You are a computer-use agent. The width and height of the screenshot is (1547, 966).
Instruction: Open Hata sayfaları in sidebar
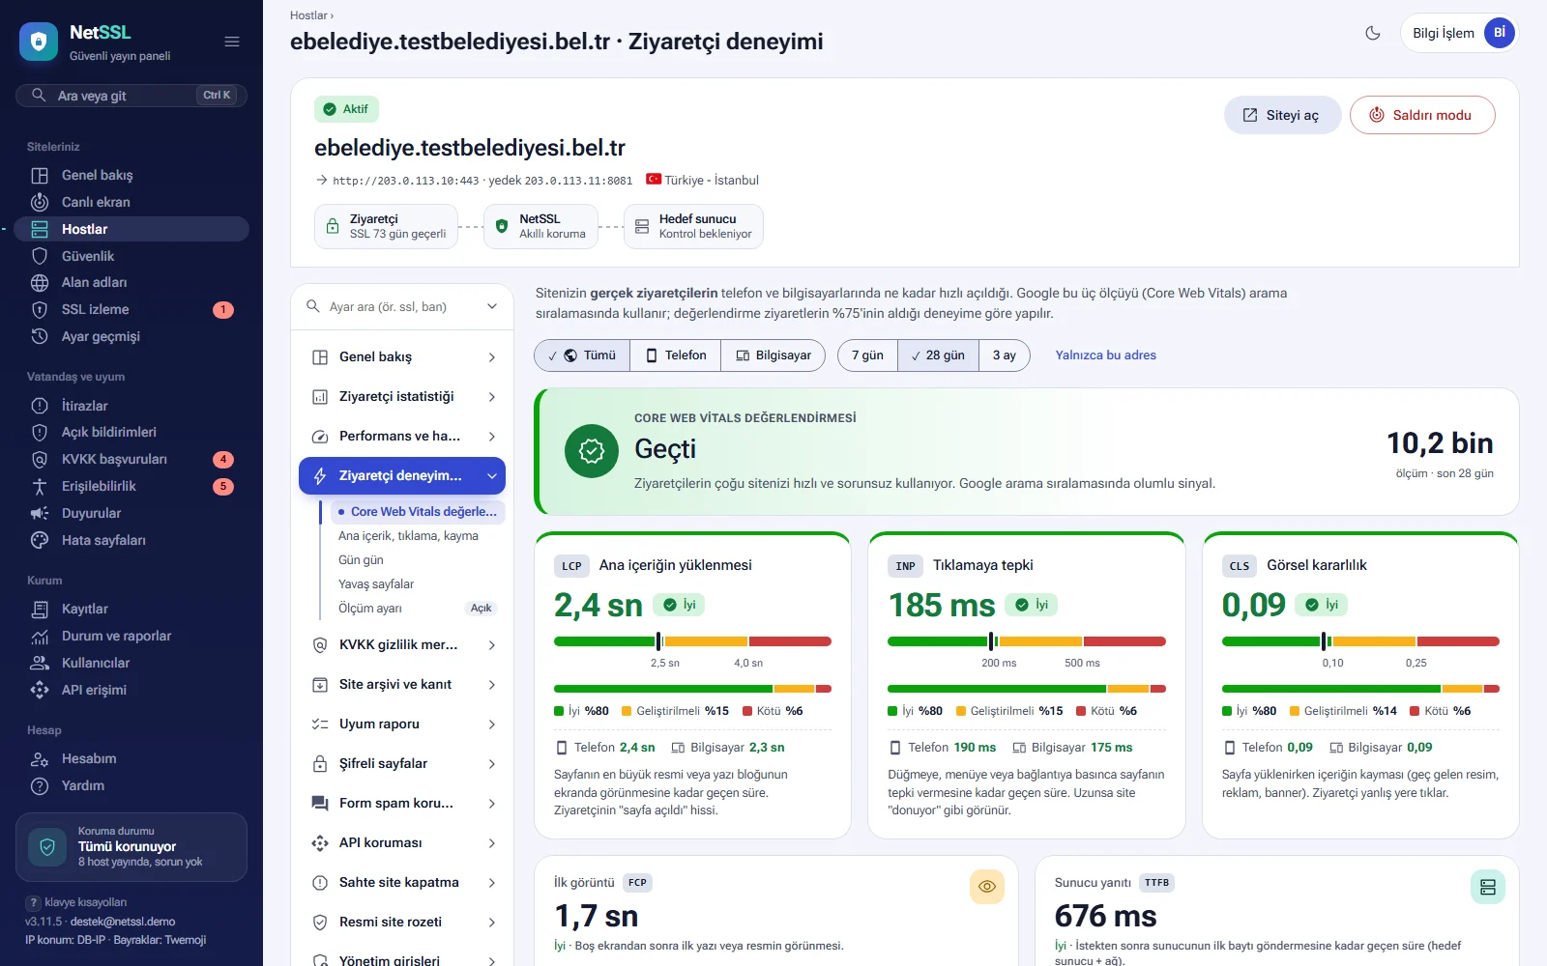coord(131,540)
